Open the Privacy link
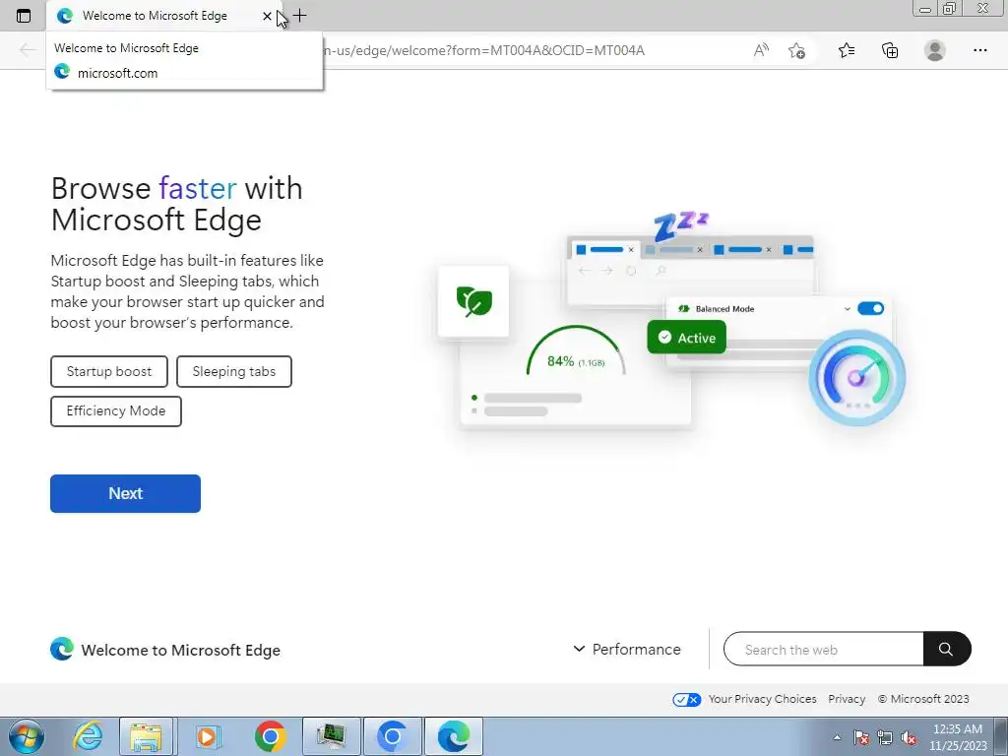 pos(847,699)
